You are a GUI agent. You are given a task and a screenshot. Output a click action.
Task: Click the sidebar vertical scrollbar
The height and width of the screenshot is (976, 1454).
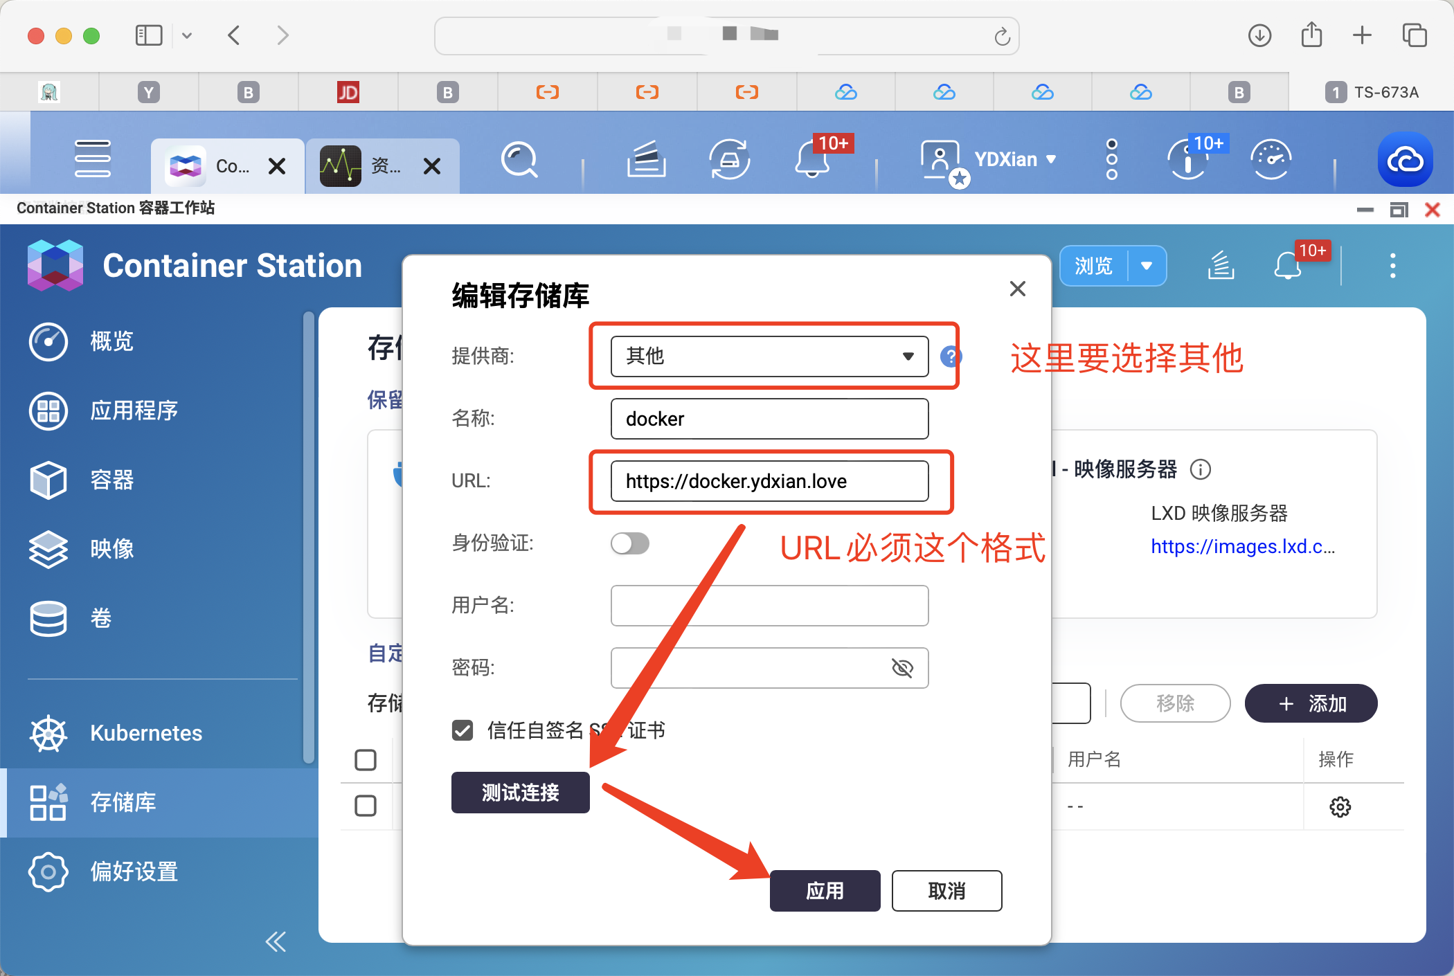[x=309, y=539]
